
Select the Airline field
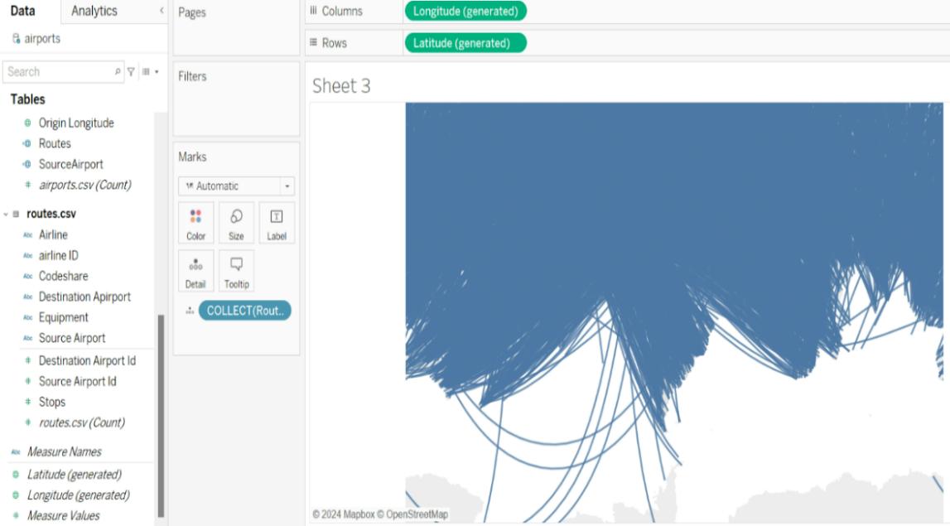[53, 234]
